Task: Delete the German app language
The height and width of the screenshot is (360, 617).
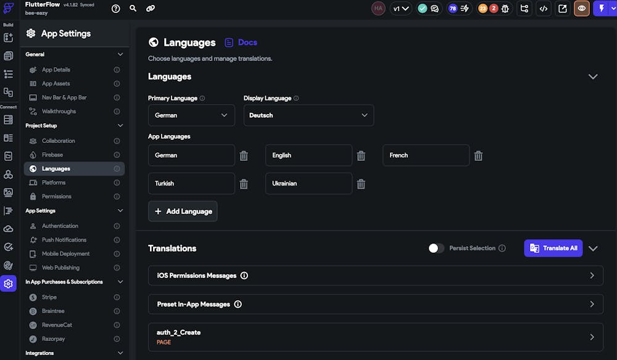Action: pos(244,156)
